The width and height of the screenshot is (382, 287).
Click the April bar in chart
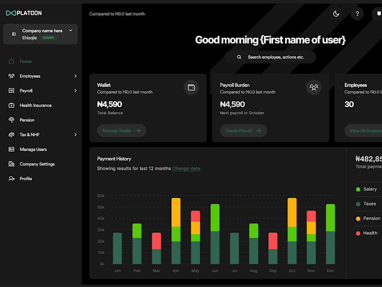176,231
